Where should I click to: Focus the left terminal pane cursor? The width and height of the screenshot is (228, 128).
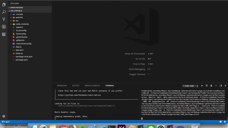(55, 118)
